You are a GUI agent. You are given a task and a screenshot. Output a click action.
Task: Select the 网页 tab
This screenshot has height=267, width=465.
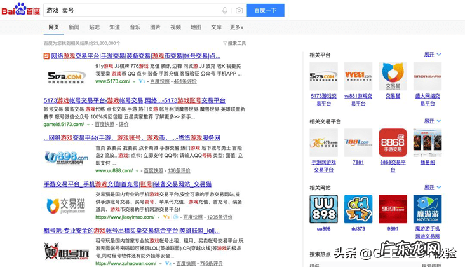point(53,27)
